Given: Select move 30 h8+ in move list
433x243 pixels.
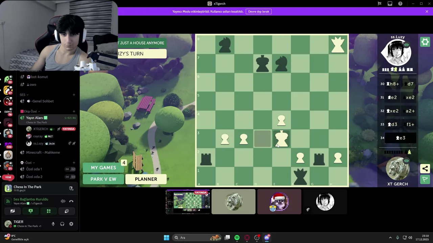Looking at the screenshot, I should [x=393, y=84].
